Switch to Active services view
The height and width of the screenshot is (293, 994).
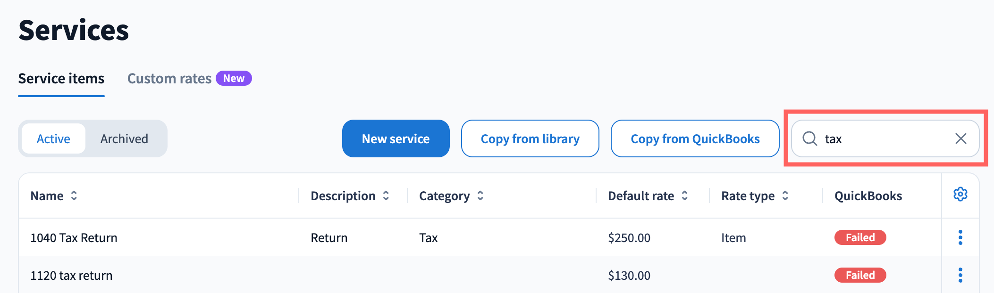53,138
